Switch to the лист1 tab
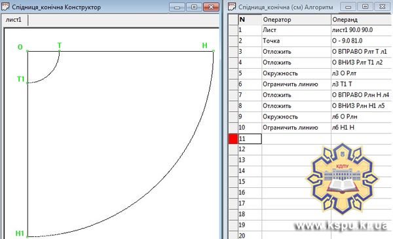The width and height of the screenshot is (393, 239). click(14, 20)
